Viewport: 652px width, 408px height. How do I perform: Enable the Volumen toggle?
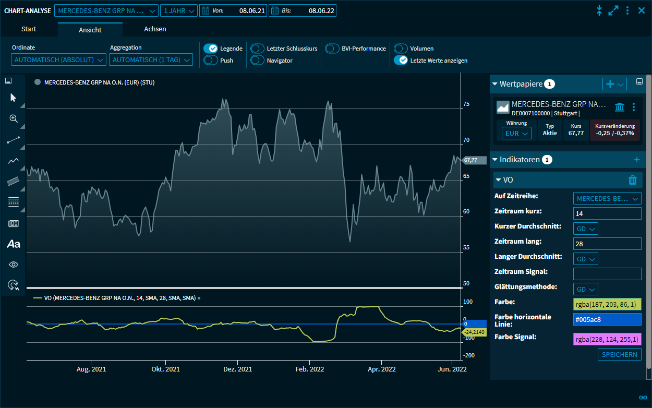click(401, 49)
